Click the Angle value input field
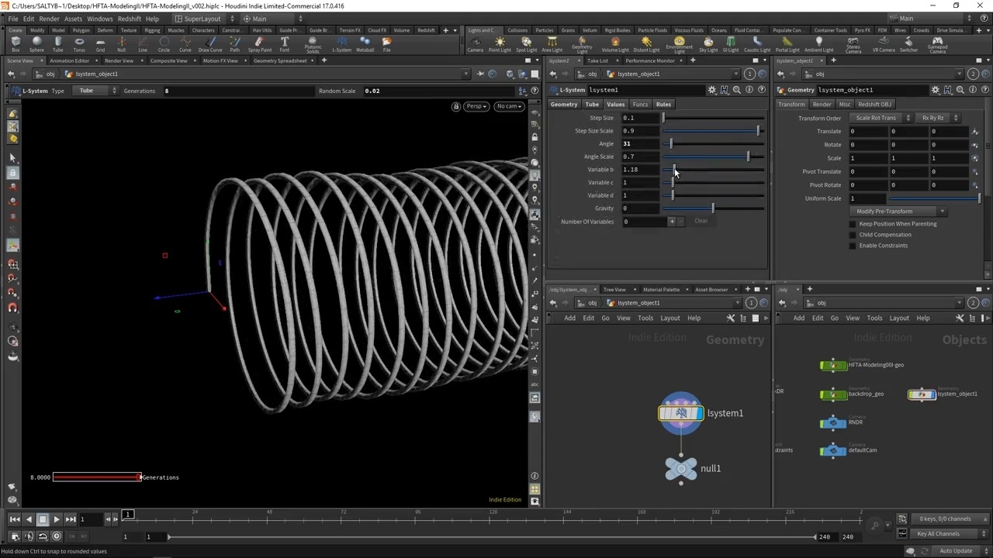The width and height of the screenshot is (993, 558). click(640, 143)
